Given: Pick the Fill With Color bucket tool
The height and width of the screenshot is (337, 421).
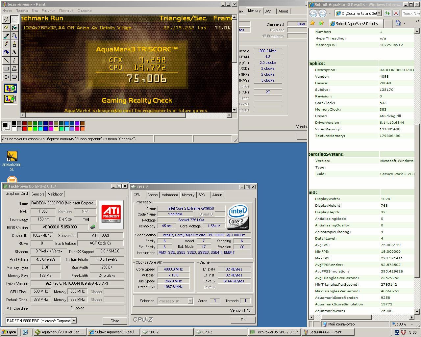Looking at the screenshot, I should [x=14, y=28].
